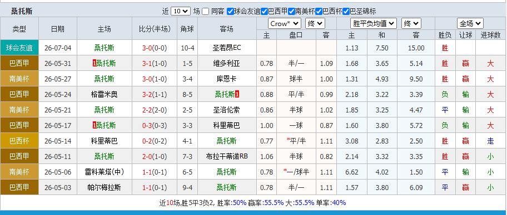Screen dimensions: 507x215
Task: Click the 负 result in the 格雷米奥 row
Action: [x=445, y=94]
